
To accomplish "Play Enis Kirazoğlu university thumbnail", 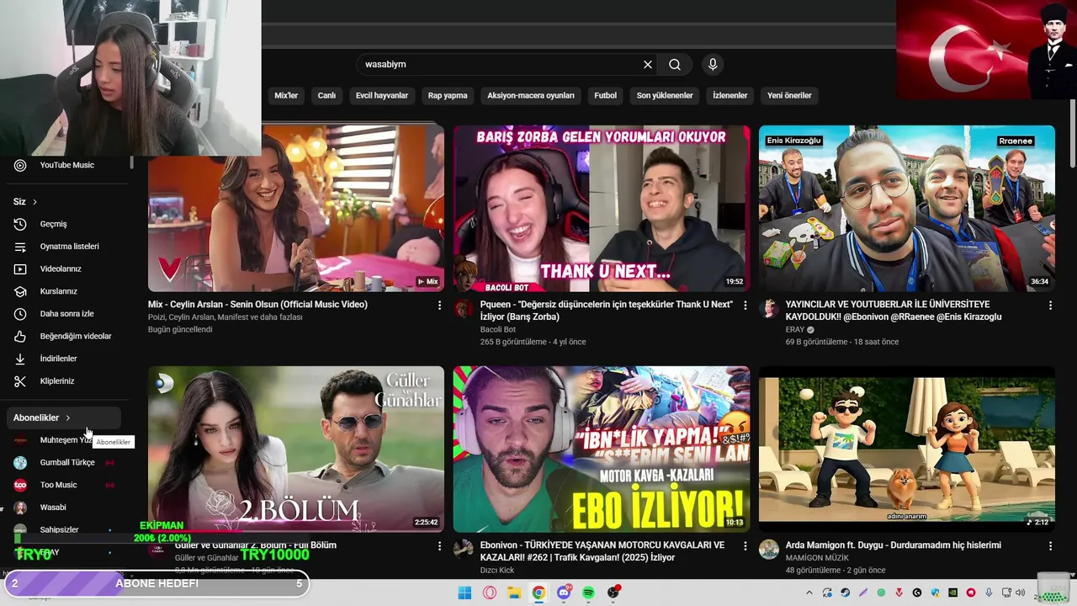I will pos(907,209).
